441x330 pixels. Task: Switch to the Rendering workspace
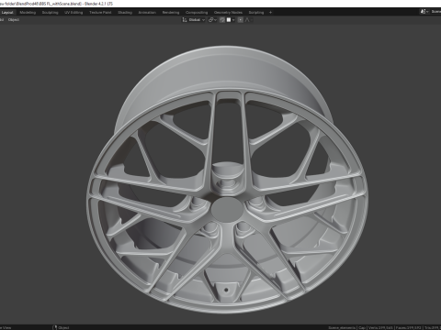click(171, 13)
